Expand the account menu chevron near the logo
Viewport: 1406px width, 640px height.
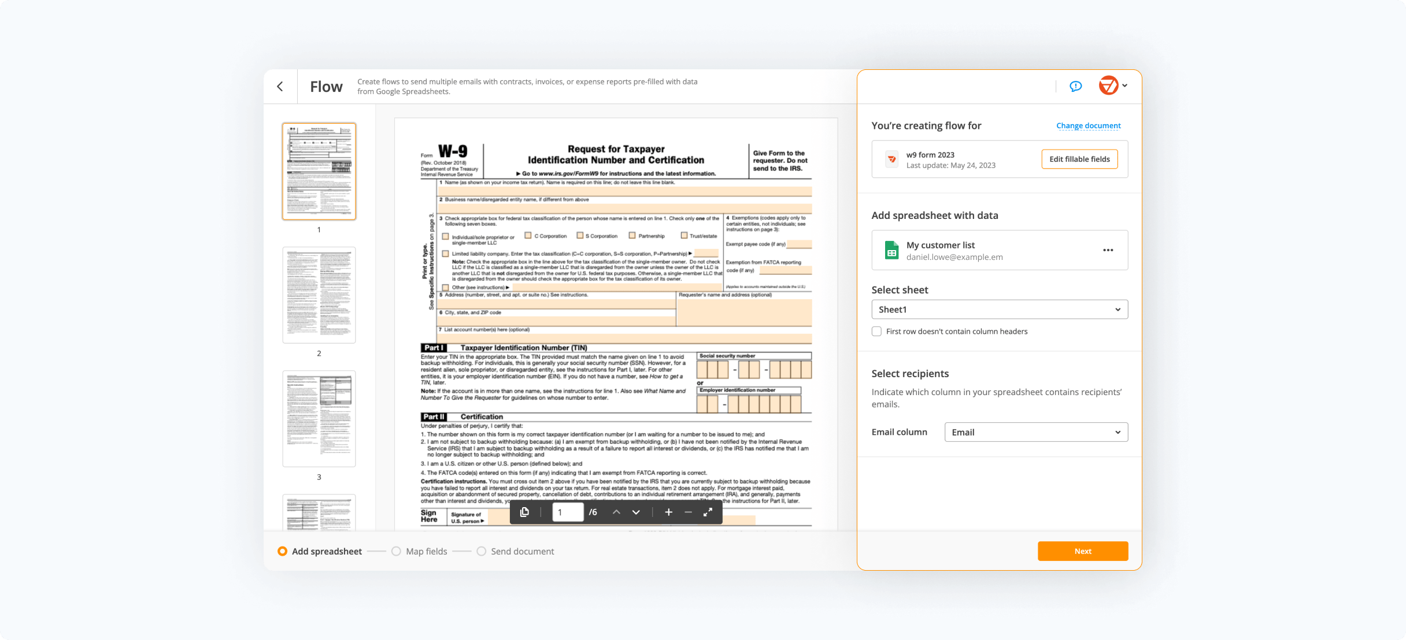coord(1124,86)
